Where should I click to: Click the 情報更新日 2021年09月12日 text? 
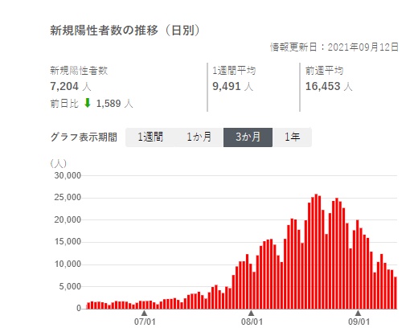pos(334,47)
